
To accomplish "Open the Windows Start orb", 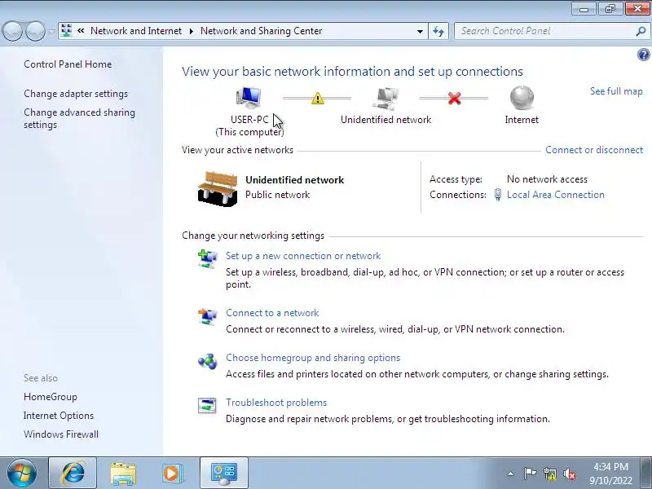I will [22, 473].
